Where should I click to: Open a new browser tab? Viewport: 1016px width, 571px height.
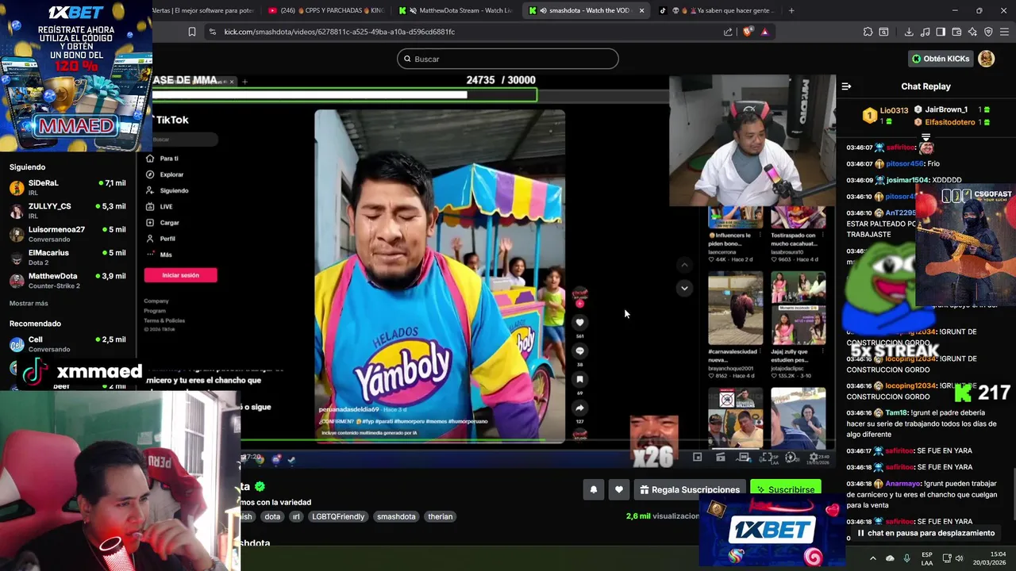791,10
